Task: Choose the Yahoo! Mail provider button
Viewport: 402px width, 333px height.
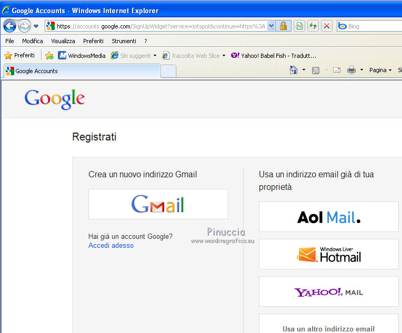Action: (329, 291)
